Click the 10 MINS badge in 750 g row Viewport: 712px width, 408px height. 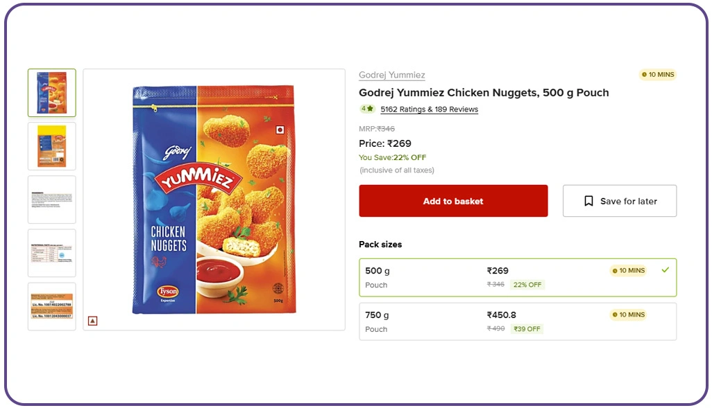tap(628, 315)
